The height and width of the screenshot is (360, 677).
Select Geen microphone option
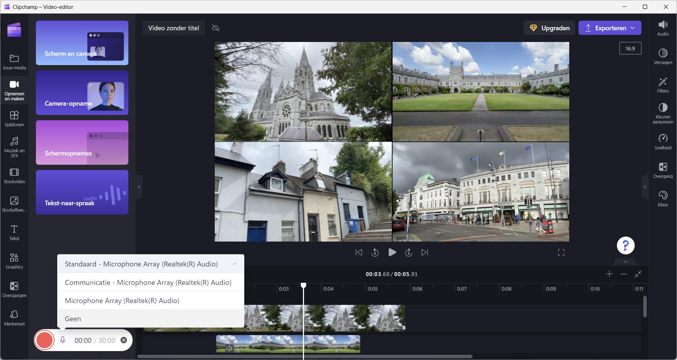pyautogui.click(x=151, y=319)
